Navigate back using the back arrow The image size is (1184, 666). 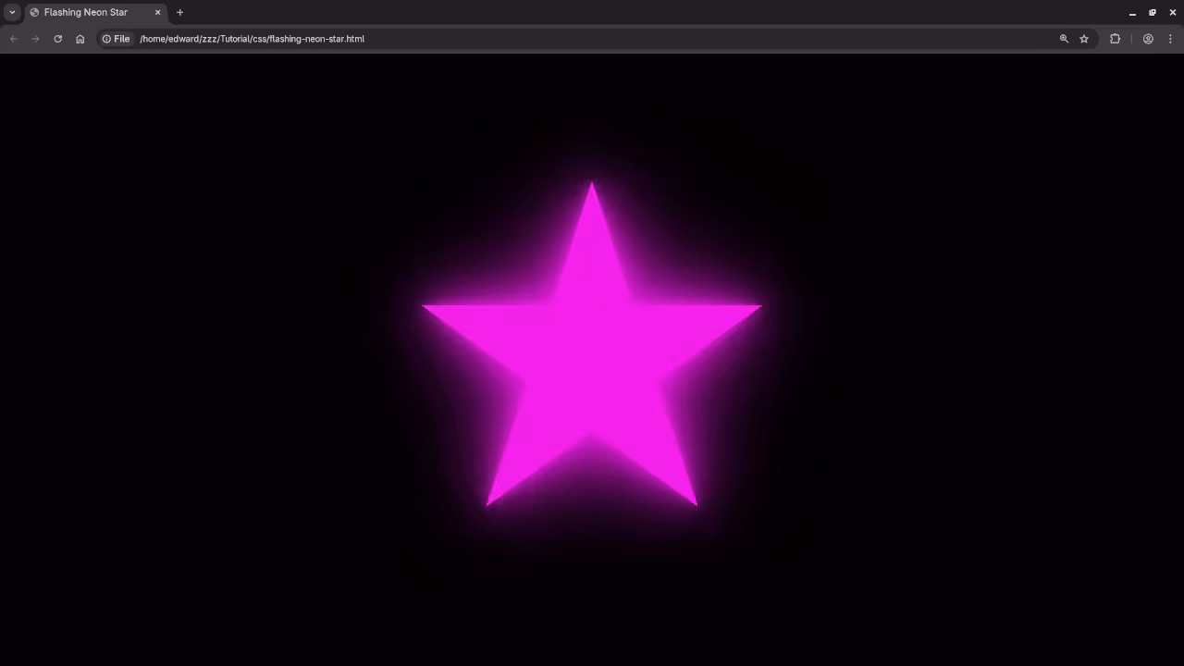[x=13, y=39]
